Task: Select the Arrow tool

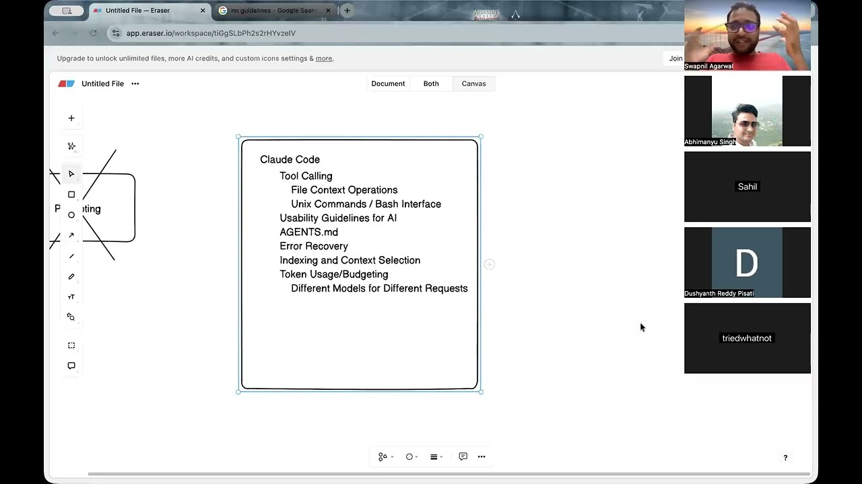Action: click(x=71, y=235)
